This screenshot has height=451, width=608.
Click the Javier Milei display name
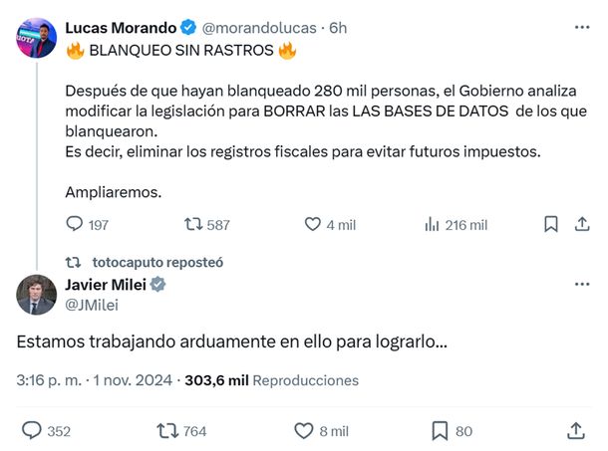pyautogui.click(x=105, y=285)
